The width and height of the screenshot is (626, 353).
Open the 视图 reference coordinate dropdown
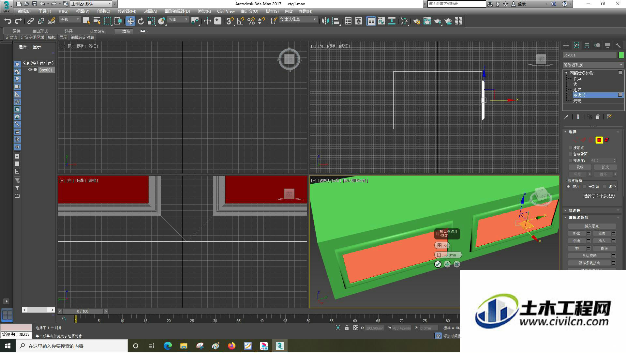click(x=178, y=20)
